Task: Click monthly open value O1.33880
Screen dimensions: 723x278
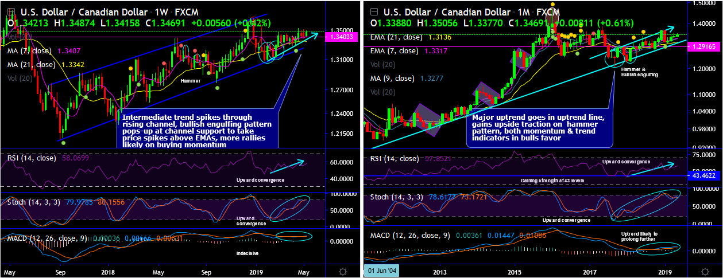Action: click(x=392, y=24)
